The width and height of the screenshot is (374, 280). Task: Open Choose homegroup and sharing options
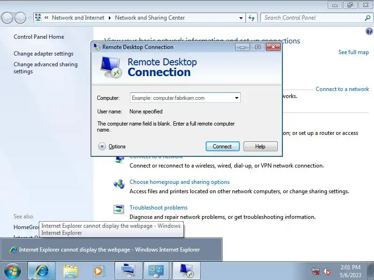tap(180, 182)
